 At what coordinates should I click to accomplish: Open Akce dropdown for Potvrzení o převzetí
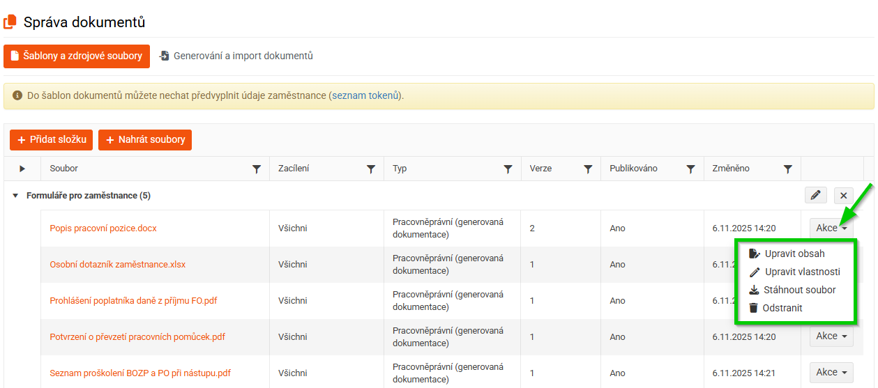(831, 336)
